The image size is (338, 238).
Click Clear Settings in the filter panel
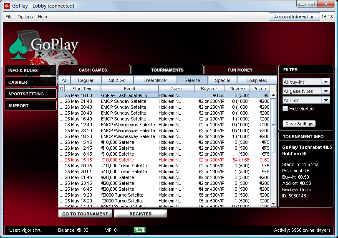299,124
